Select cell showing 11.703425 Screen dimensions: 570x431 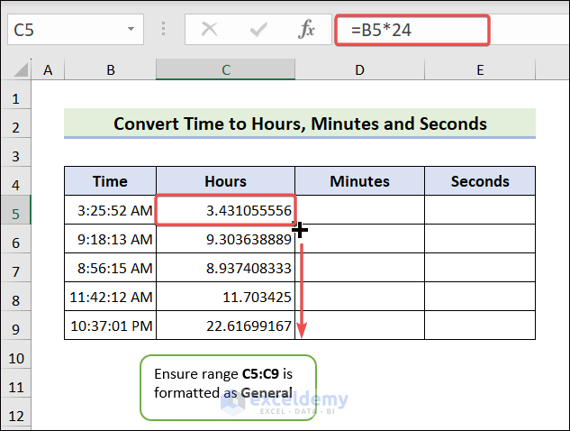(x=225, y=297)
